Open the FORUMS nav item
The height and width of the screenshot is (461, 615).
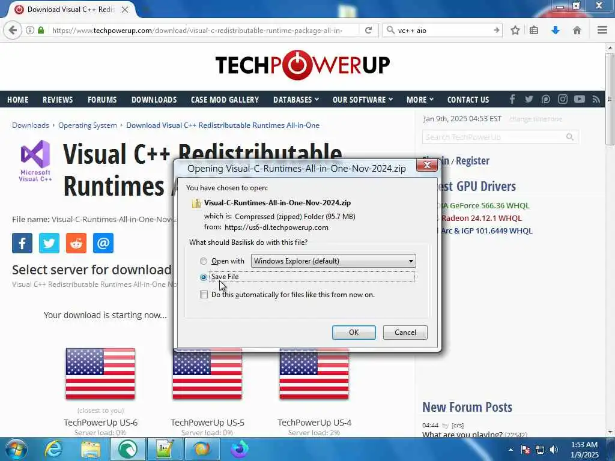tap(102, 100)
